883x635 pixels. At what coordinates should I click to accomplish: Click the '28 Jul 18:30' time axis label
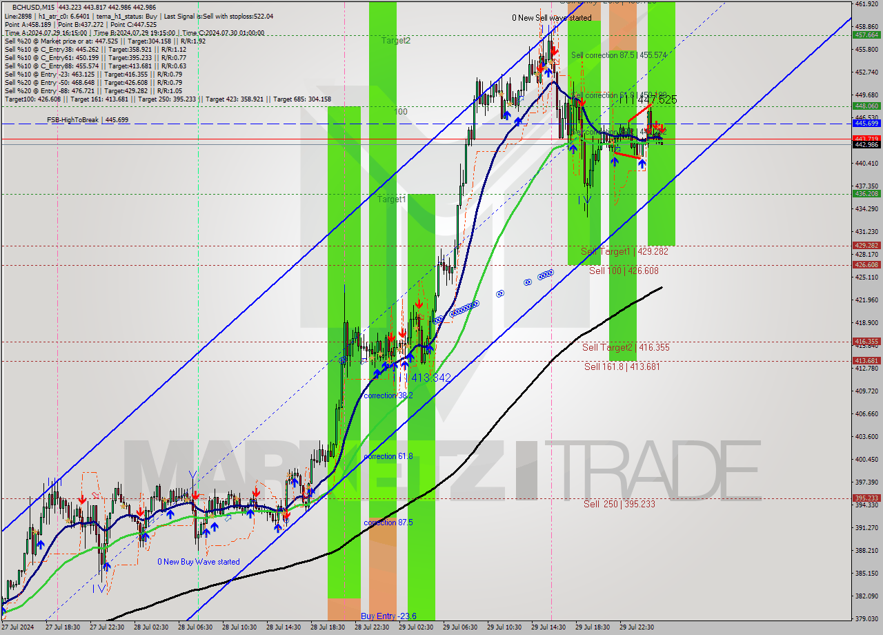tap(328, 627)
